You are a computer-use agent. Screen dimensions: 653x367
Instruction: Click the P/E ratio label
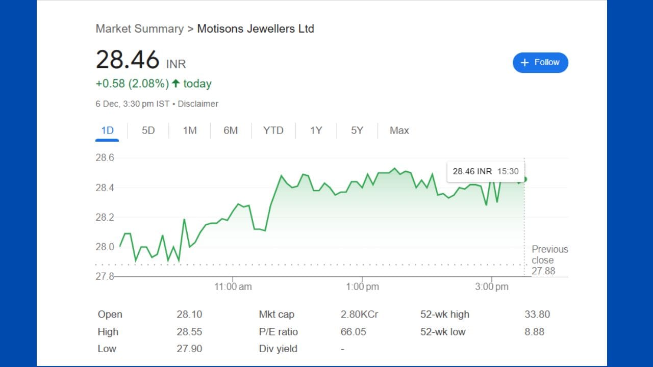[278, 332]
